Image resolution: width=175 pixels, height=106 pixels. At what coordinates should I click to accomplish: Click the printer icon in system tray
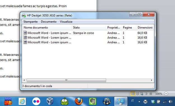pos(145,102)
